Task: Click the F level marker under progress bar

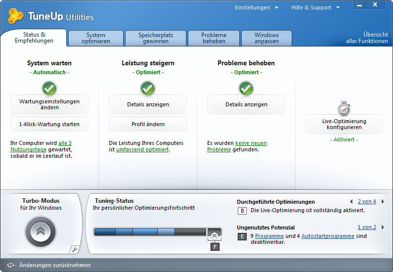Action: [215, 247]
